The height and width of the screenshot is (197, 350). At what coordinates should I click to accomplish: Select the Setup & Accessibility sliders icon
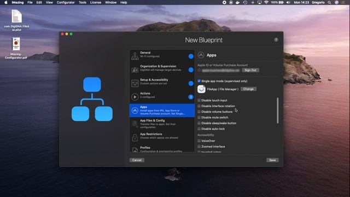(135, 83)
